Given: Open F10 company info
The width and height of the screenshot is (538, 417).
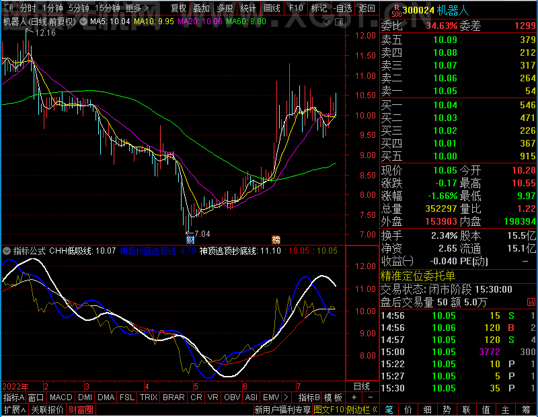Looking at the screenshot, I should click(296, 8).
